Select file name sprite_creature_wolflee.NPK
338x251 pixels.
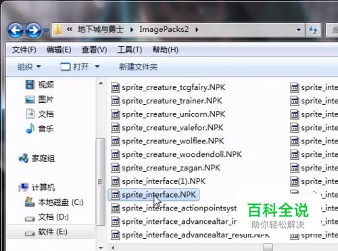pos(173,141)
